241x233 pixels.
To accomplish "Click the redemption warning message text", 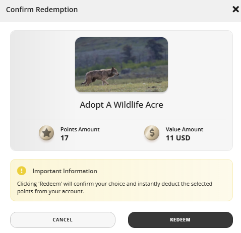I will click(114, 188).
